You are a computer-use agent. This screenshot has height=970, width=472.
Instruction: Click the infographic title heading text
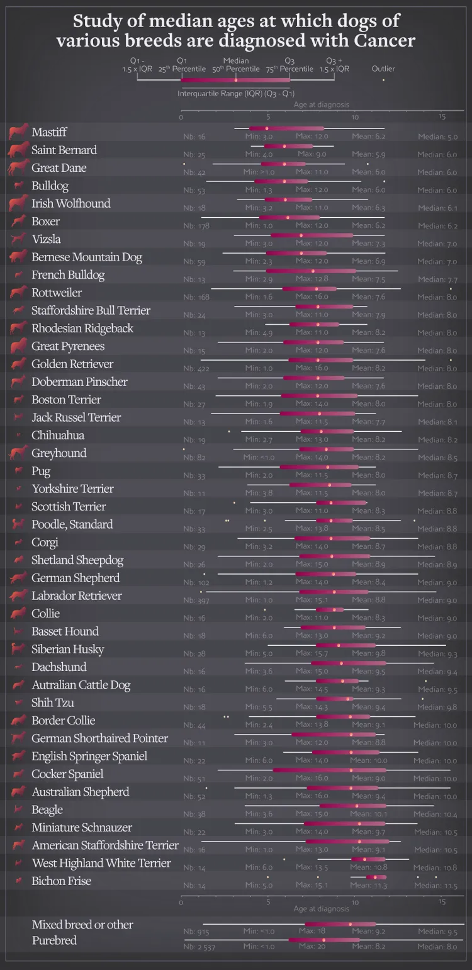236,31
